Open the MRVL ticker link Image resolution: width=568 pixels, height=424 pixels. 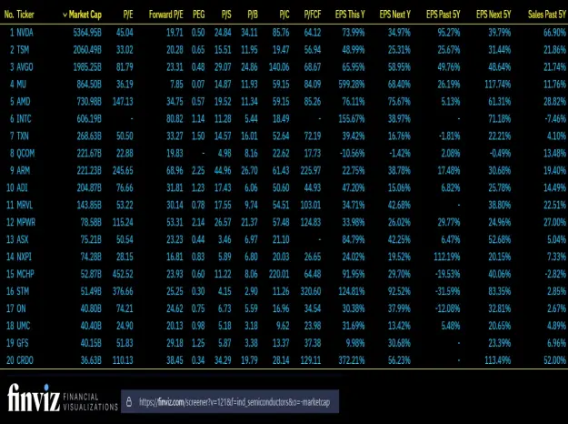point(25,205)
